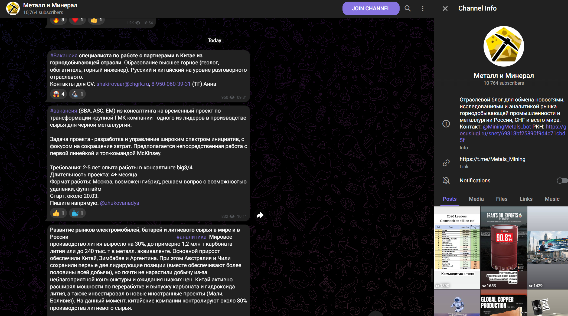This screenshot has height=316, width=568.
Task: Open Iran's Oil Exports post thumbnail
Action: 504,248
